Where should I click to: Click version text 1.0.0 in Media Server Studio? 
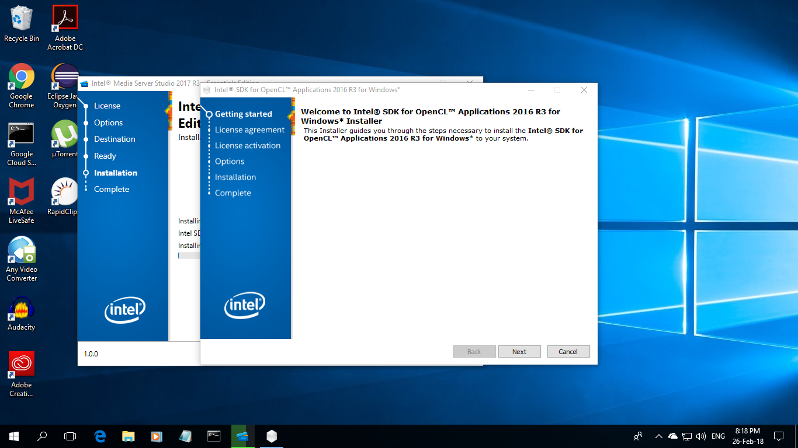[x=91, y=354]
